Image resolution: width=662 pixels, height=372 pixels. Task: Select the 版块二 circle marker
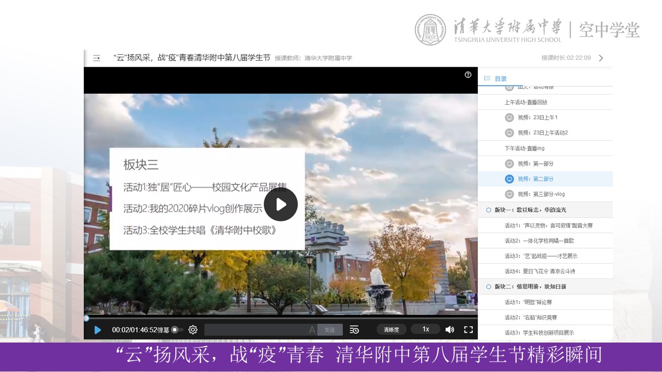tap(489, 287)
